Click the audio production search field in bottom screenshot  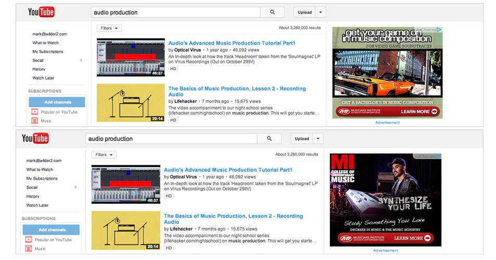coord(171,138)
